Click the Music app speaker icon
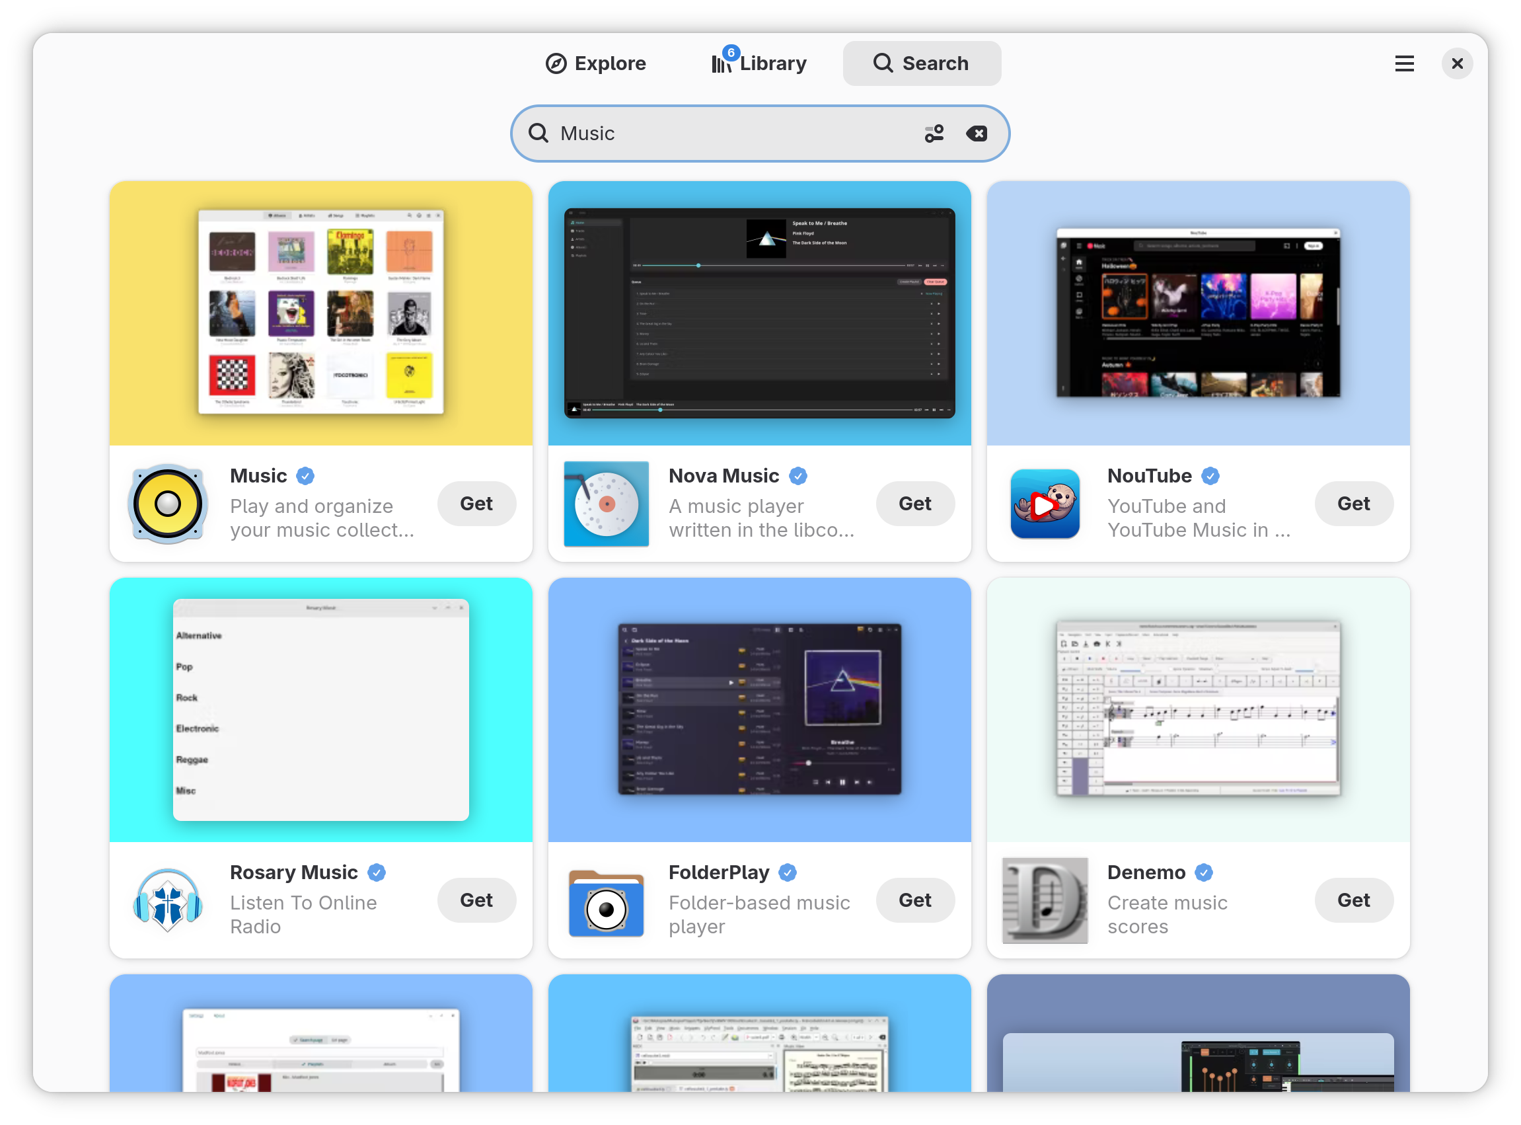1521x1125 pixels. pyautogui.click(x=167, y=504)
